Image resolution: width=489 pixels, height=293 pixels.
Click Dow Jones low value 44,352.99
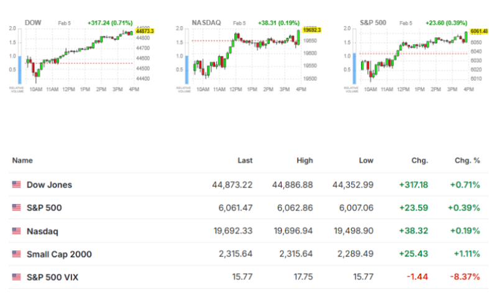tap(353, 185)
